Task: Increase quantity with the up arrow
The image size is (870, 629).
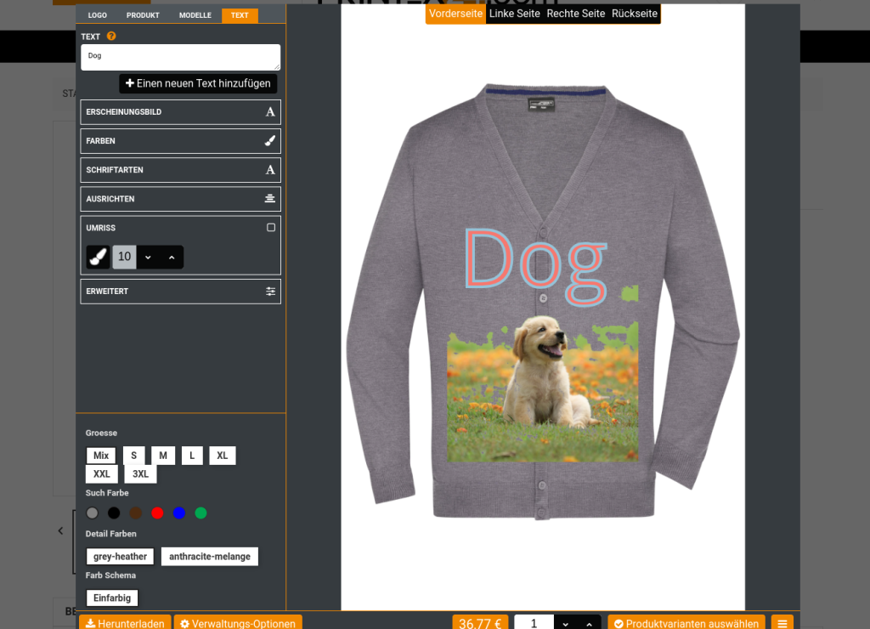Action: click(590, 624)
